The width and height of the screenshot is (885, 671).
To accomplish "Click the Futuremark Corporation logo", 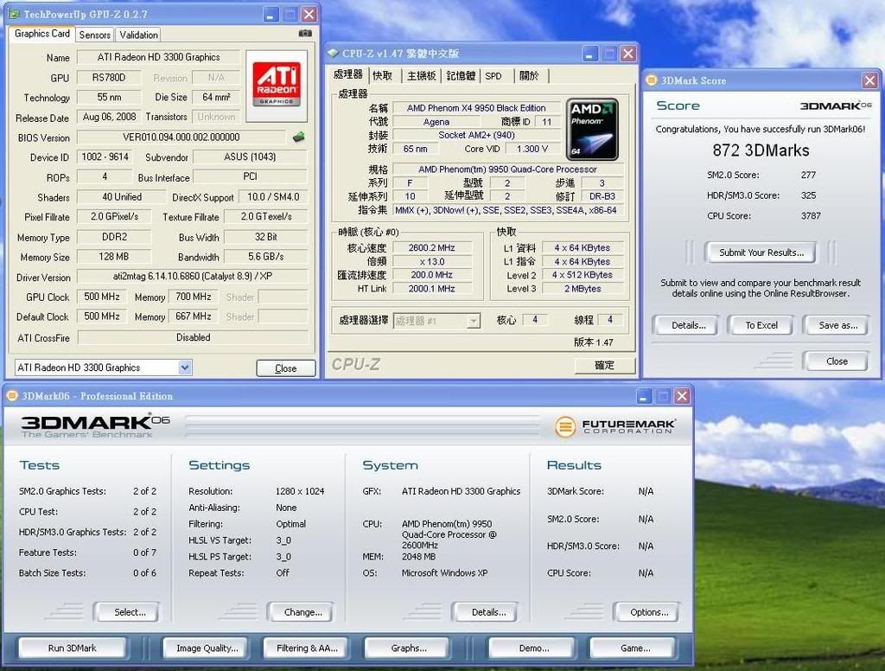I will pyautogui.click(x=615, y=426).
